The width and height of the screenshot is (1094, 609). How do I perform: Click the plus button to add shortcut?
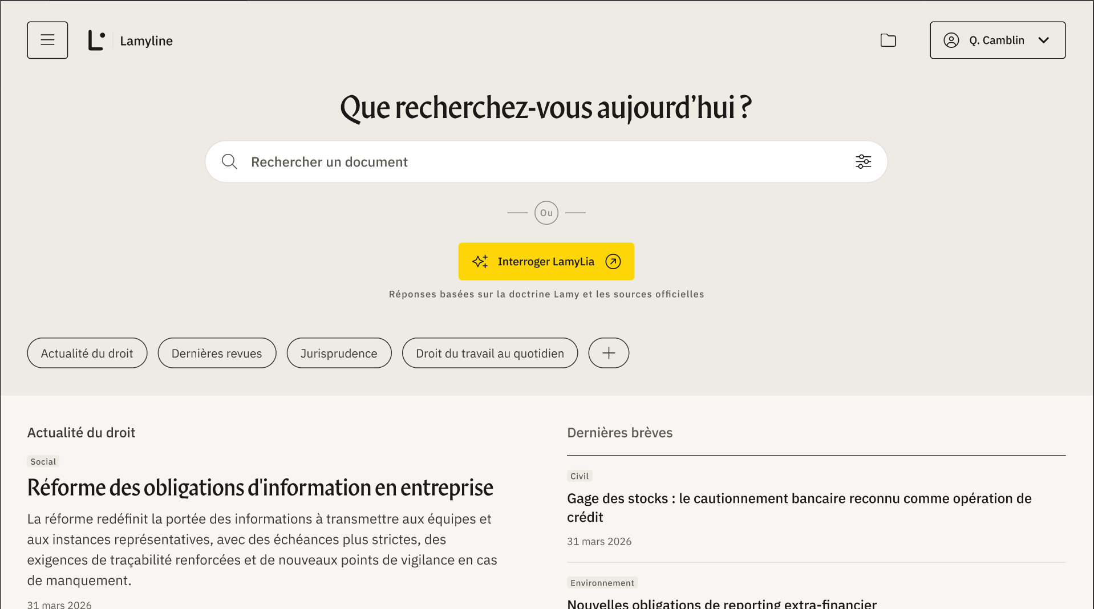609,353
